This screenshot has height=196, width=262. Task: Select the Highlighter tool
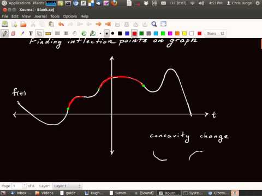click(x=22, y=33)
